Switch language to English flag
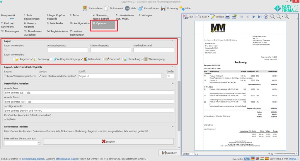 pos(257,159)
